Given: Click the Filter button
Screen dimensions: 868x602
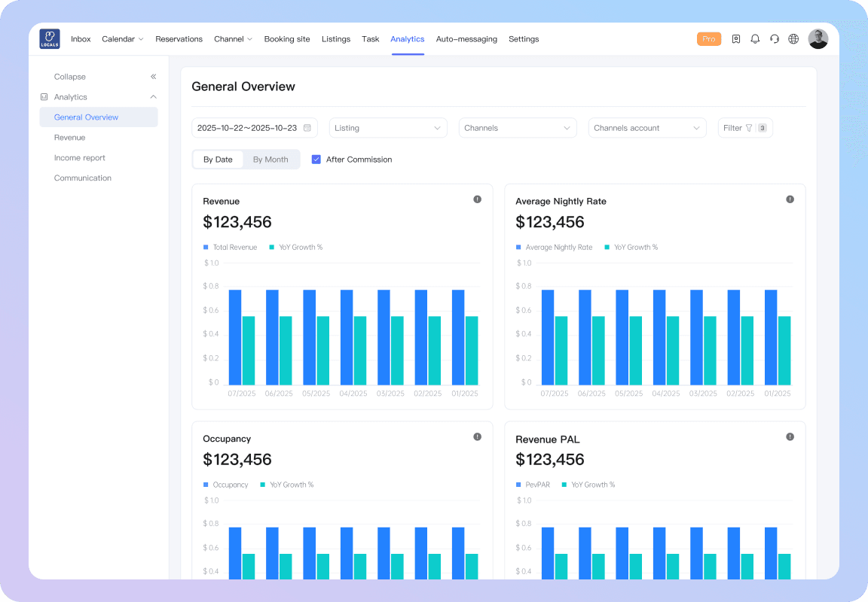Looking at the screenshot, I should pyautogui.click(x=745, y=128).
